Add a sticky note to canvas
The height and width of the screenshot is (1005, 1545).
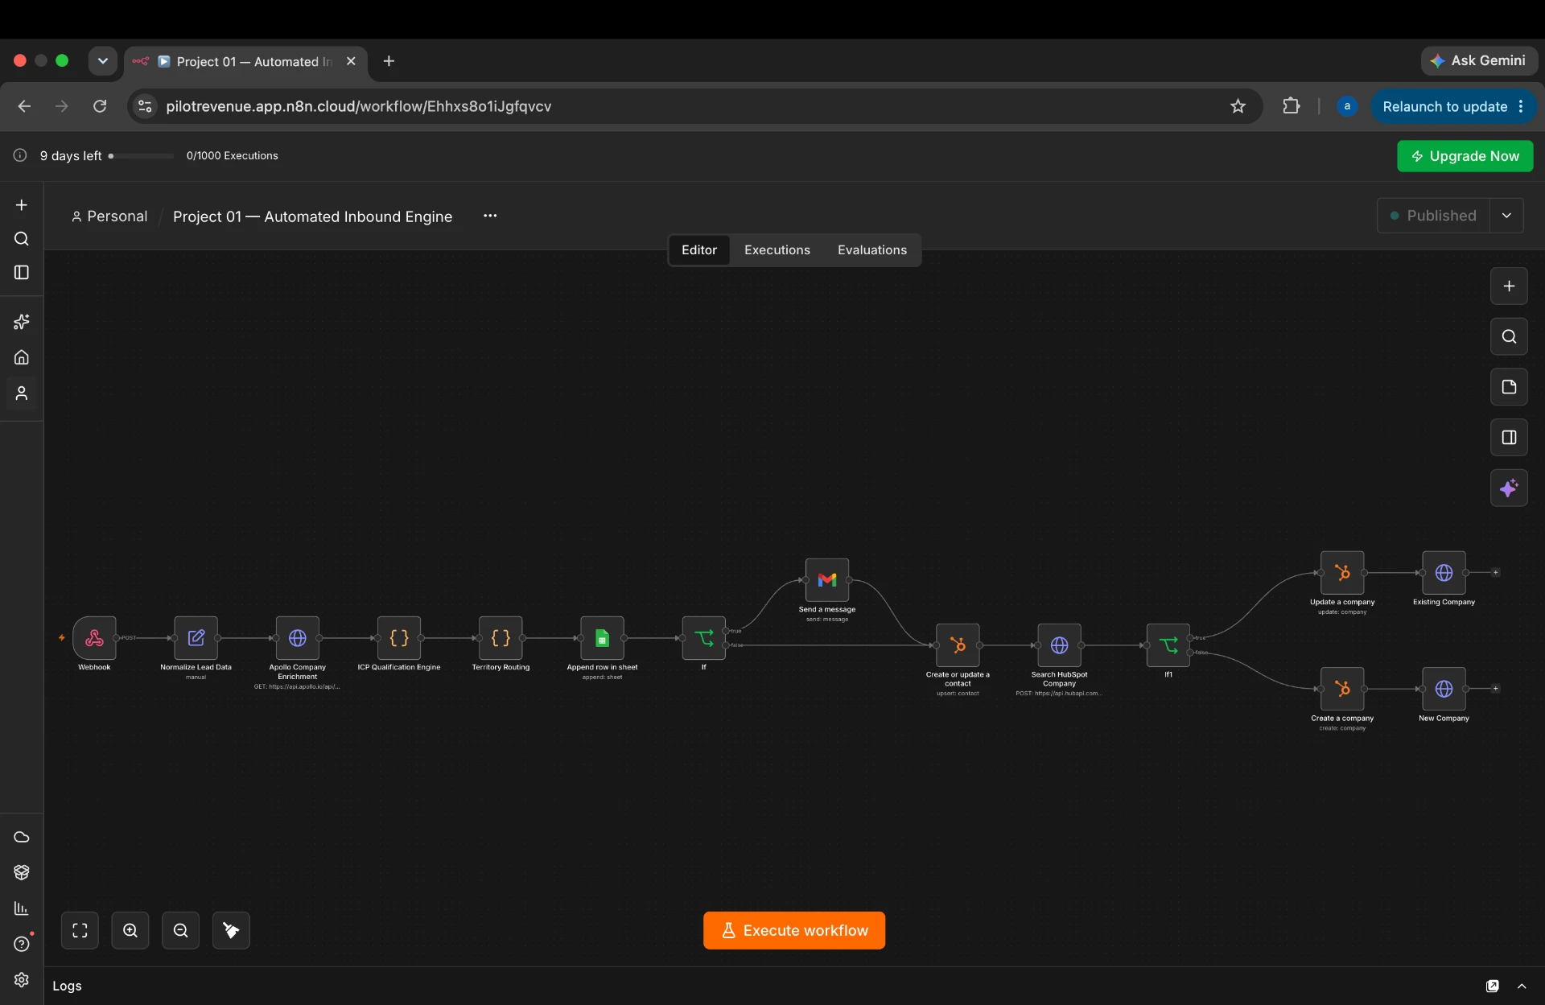1509,387
